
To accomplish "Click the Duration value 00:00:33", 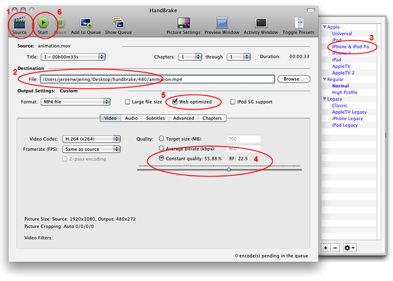I will pyautogui.click(x=299, y=57).
